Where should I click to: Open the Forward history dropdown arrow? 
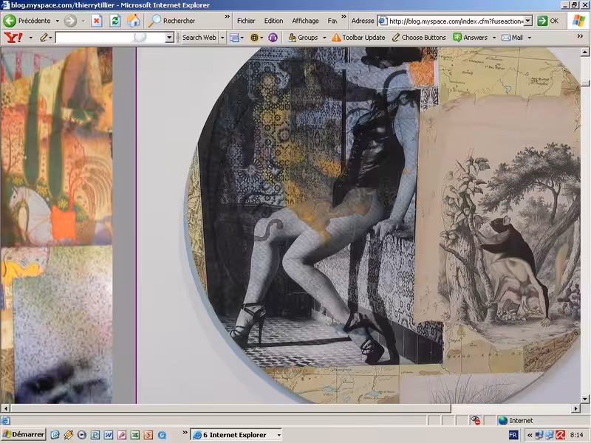point(83,21)
